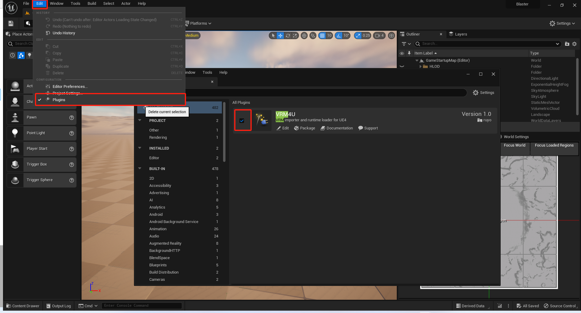Click the plugin category list scrollbar
This screenshot has width=581, height=313.
tap(224, 132)
